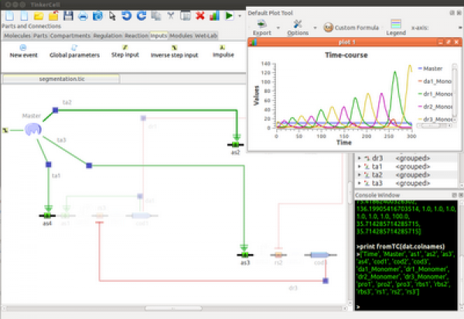Open the segmentation.tic document tab
464x319 pixels.
click(x=60, y=79)
